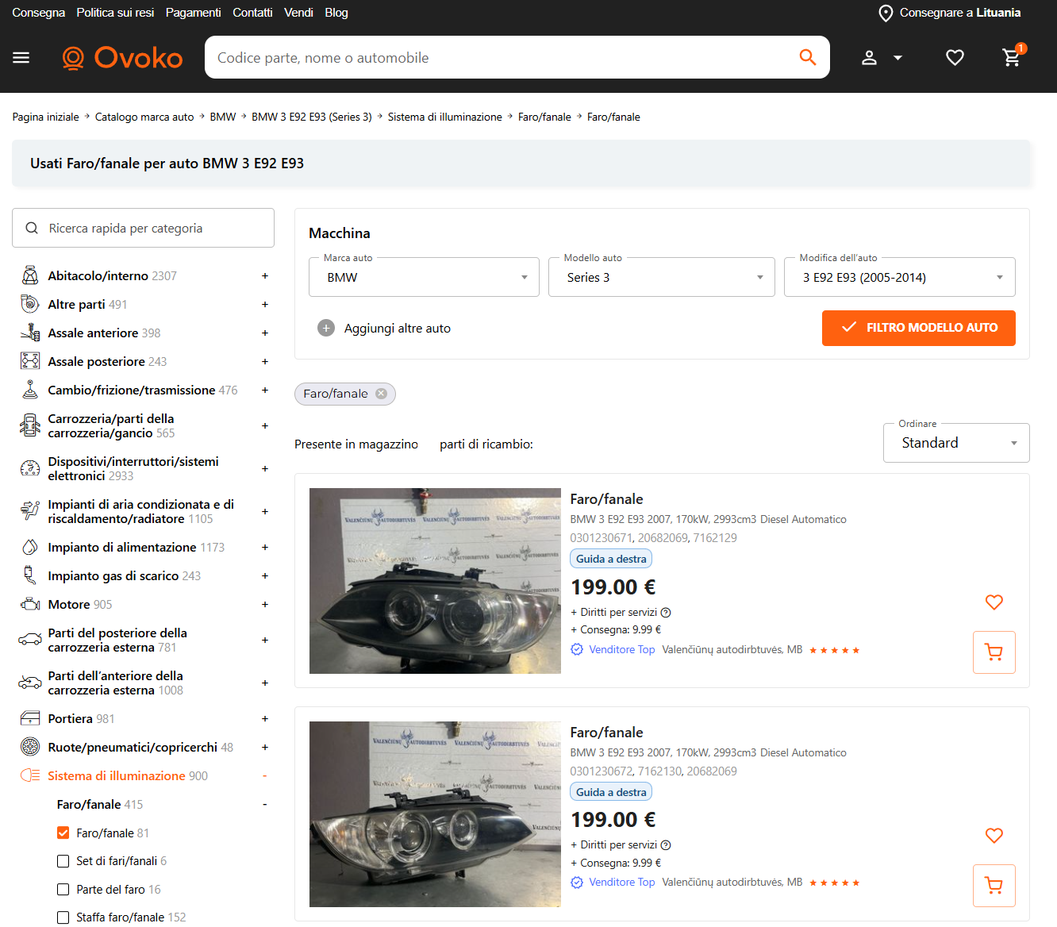Favorite the second Faro/fanale listing
This screenshot has height=927, width=1057.
pos(994,836)
